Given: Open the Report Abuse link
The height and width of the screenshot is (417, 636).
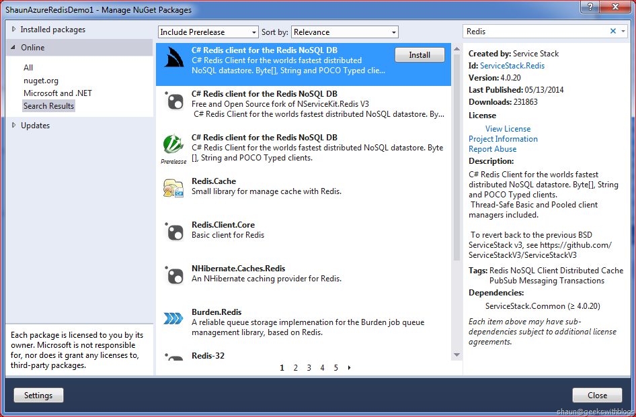Looking at the screenshot, I should tap(492, 149).
